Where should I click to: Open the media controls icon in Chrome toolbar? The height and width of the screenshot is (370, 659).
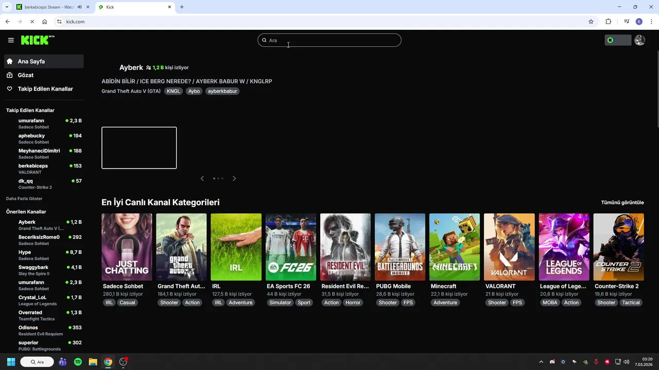[x=627, y=22]
